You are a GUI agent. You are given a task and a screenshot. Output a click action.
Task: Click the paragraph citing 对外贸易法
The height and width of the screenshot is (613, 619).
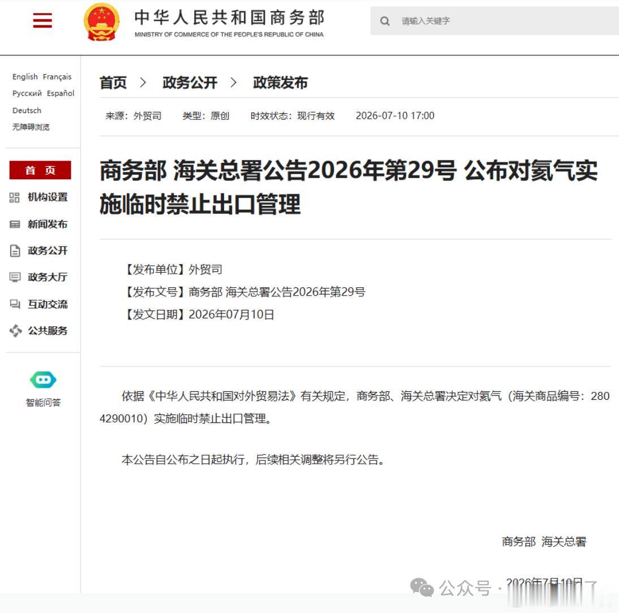(355, 407)
